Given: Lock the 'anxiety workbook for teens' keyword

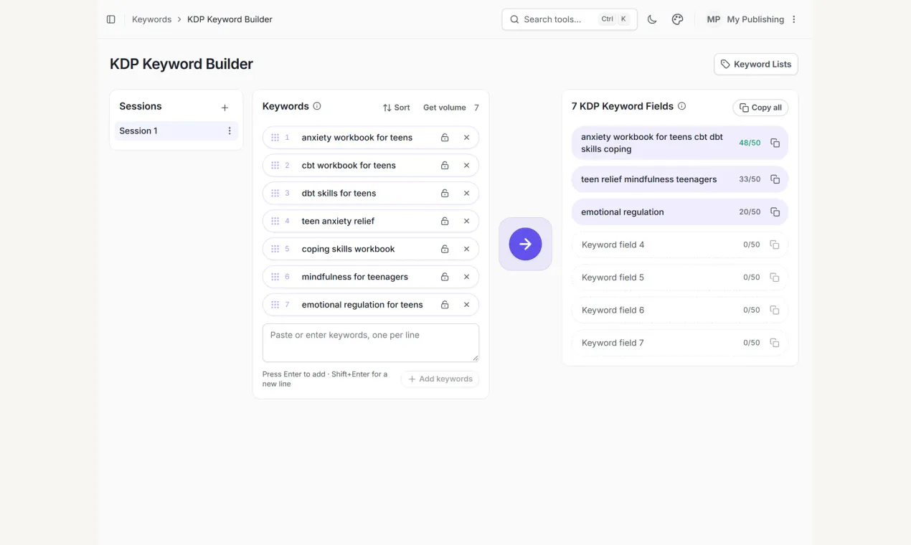Looking at the screenshot, I should 445,138.
